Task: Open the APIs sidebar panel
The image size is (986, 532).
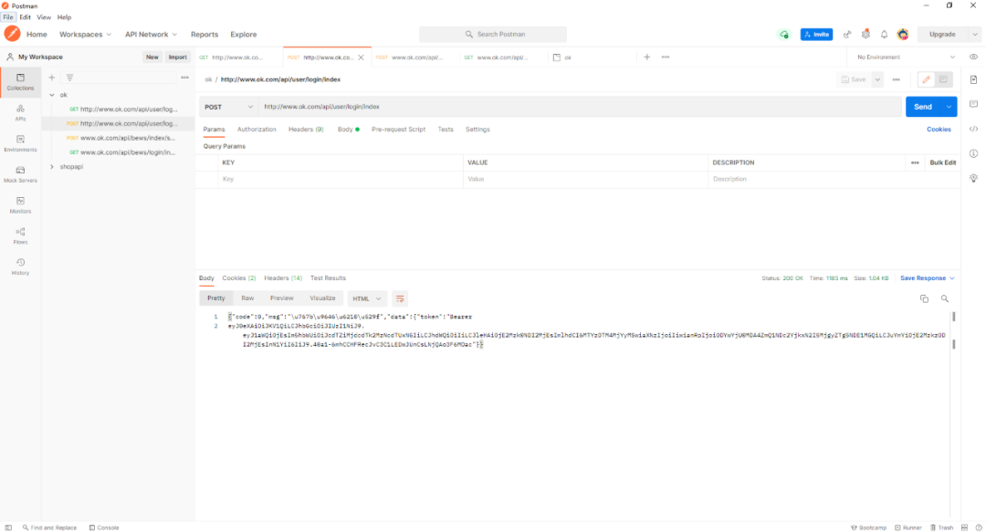Action: 20,113
